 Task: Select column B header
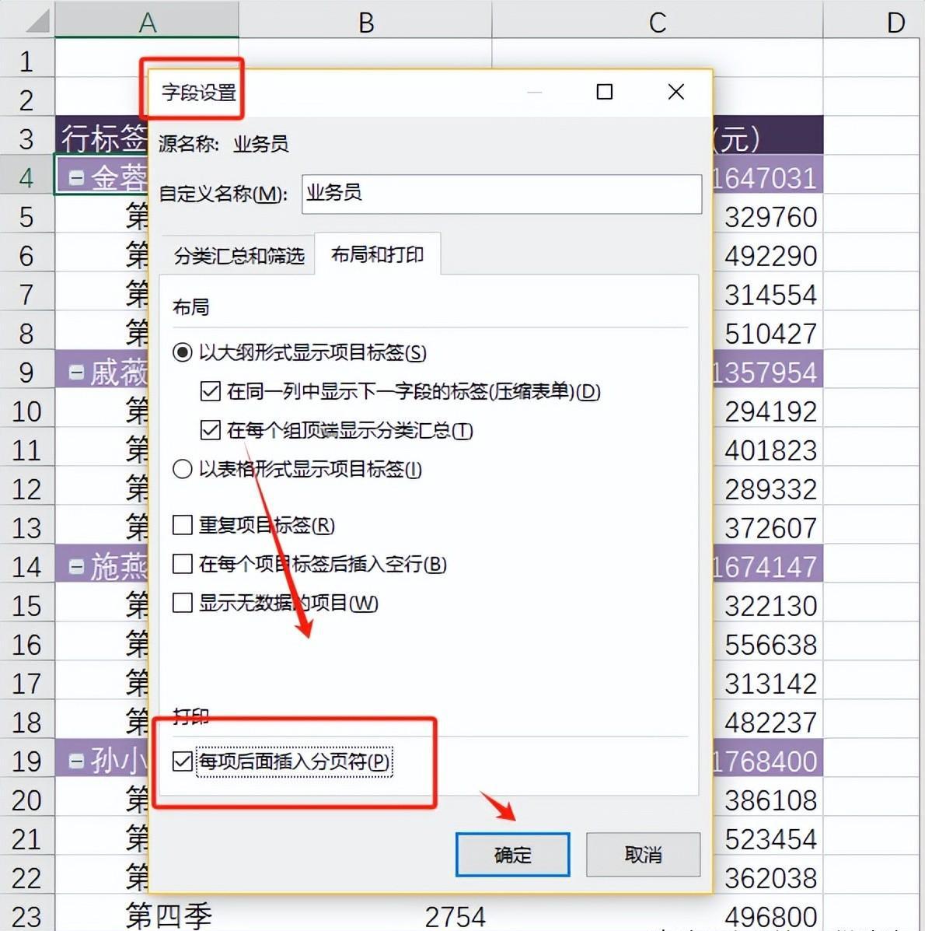coord(365,19)
